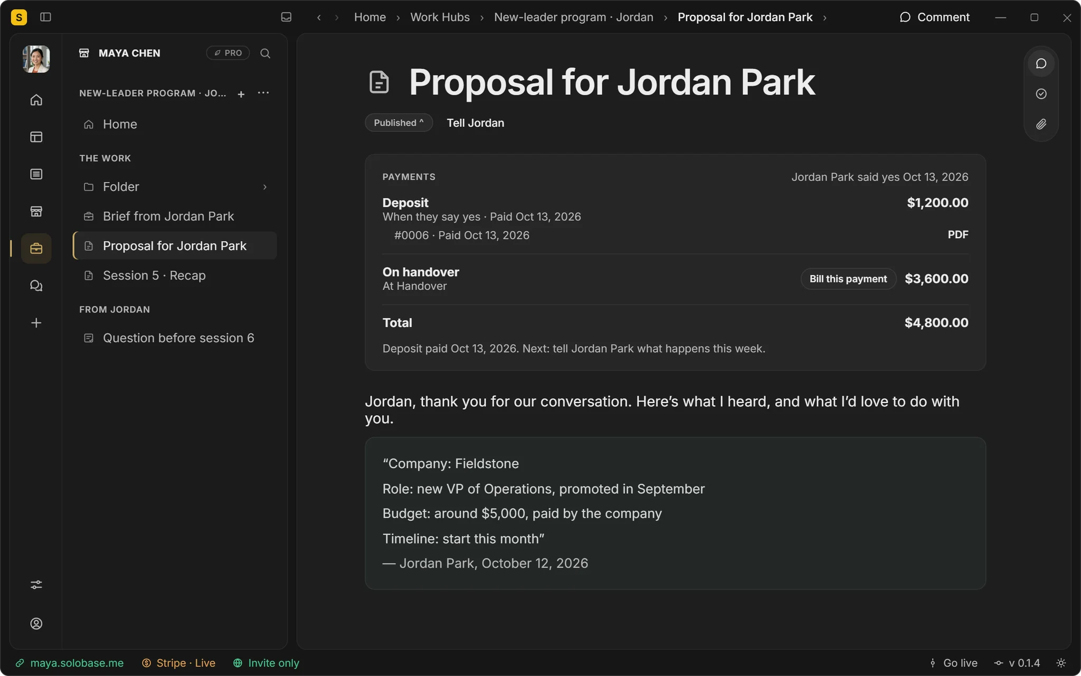Image resolution: width=1081 pixels, height=676 pixels.
Task: Open the storefront icon in rail
Action: 36,211
